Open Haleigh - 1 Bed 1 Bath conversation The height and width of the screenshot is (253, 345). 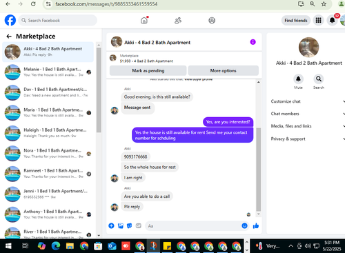(x=48, y=133)
